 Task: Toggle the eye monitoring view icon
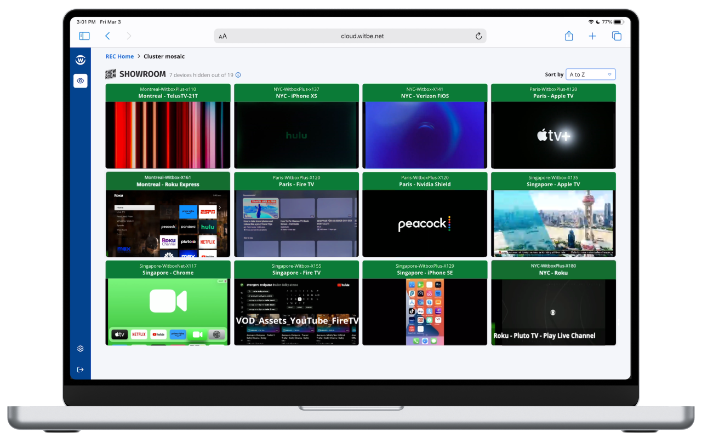(x=81, y=81)
